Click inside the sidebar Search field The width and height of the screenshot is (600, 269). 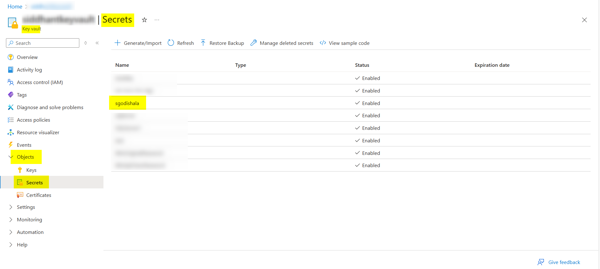click(43, 43)
